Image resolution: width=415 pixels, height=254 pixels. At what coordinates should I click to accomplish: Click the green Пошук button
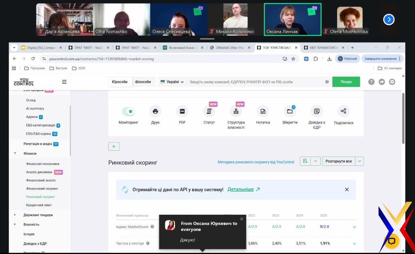(346, 82)
